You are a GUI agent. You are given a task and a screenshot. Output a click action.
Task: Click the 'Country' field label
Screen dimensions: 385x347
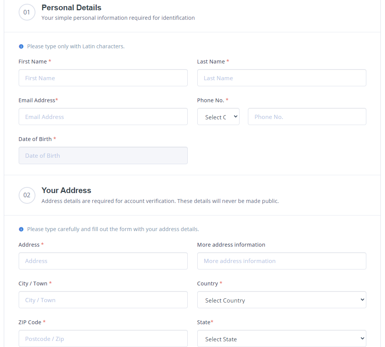(x=208, y=284)
